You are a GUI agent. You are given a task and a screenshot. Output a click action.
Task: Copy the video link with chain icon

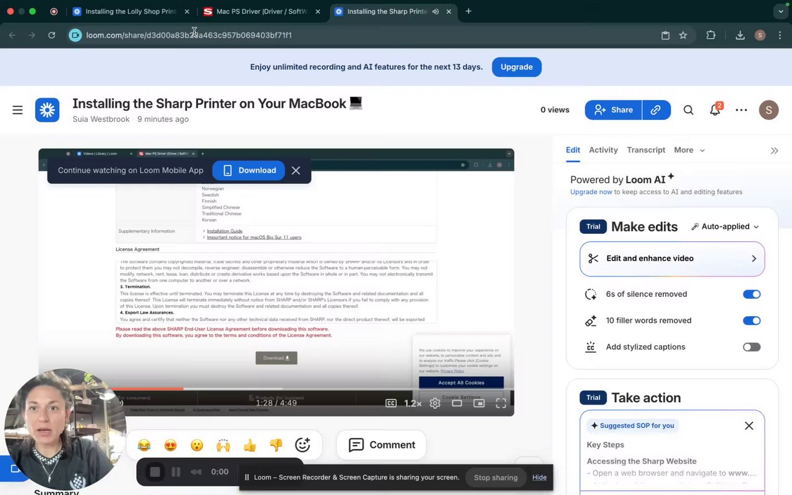coord(656,110)
